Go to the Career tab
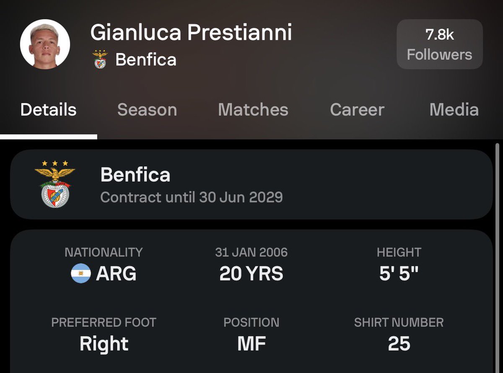503x373 pixels. click(357, 110)
